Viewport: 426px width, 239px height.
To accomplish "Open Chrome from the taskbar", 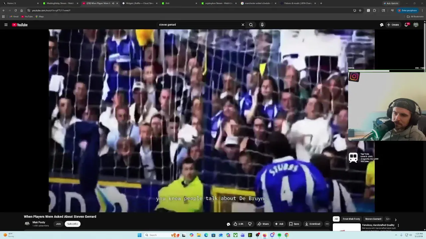I will [x=287, y=235].
